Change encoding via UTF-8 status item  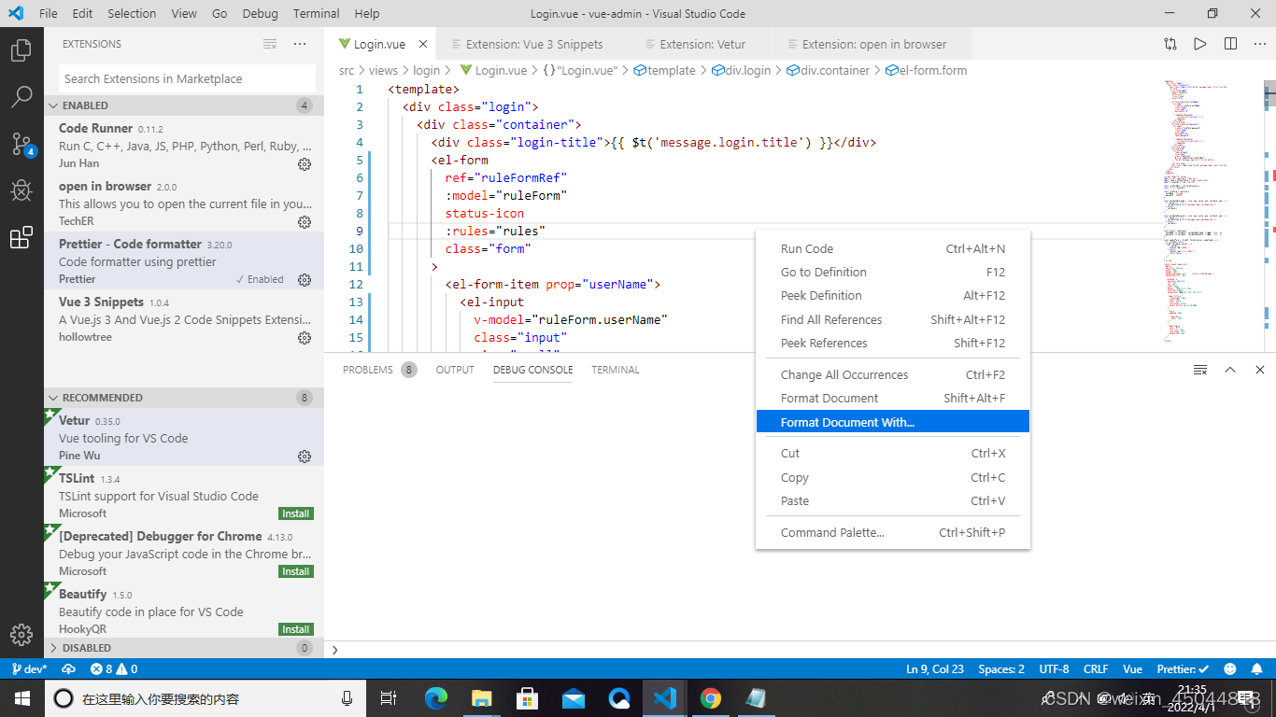[1054, 669]
